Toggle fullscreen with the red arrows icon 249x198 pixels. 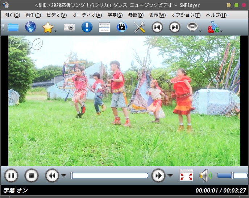coord(186,175)
